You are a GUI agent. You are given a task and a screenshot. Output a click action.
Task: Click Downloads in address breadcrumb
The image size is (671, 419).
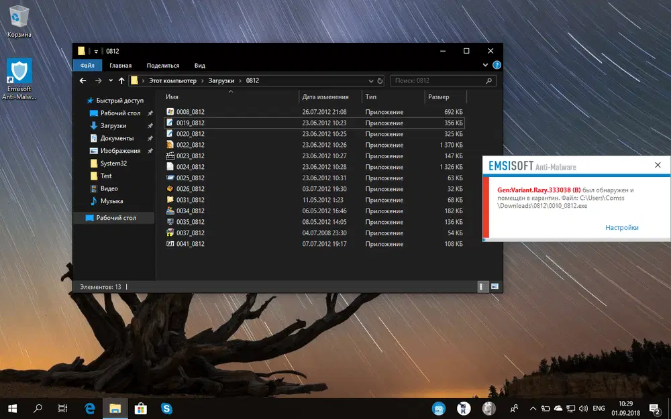click(x=221, y=80)
